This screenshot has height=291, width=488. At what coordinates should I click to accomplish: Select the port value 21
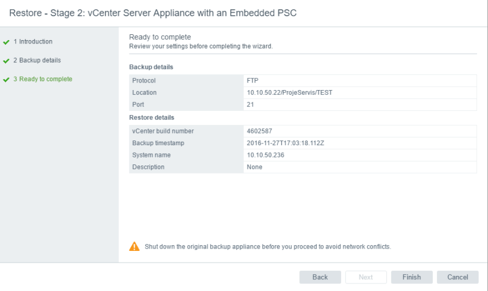coord(250,105)
